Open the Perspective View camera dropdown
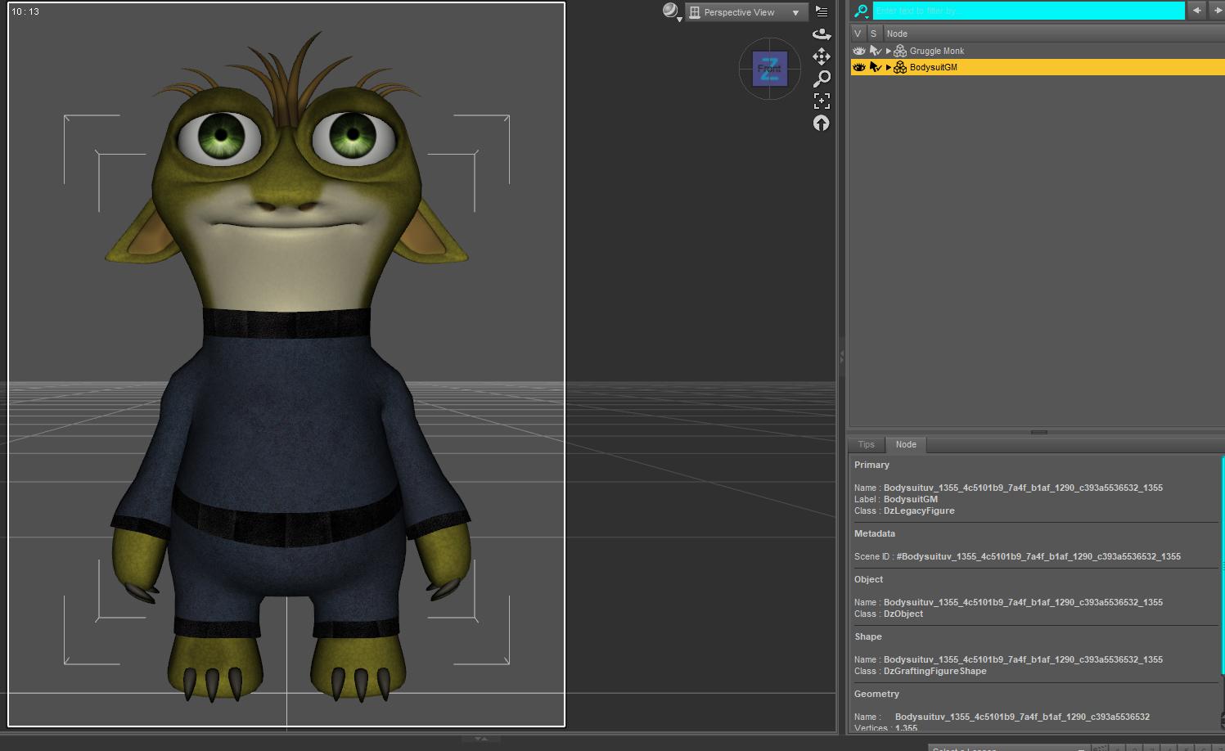 [x=746, y=12]
